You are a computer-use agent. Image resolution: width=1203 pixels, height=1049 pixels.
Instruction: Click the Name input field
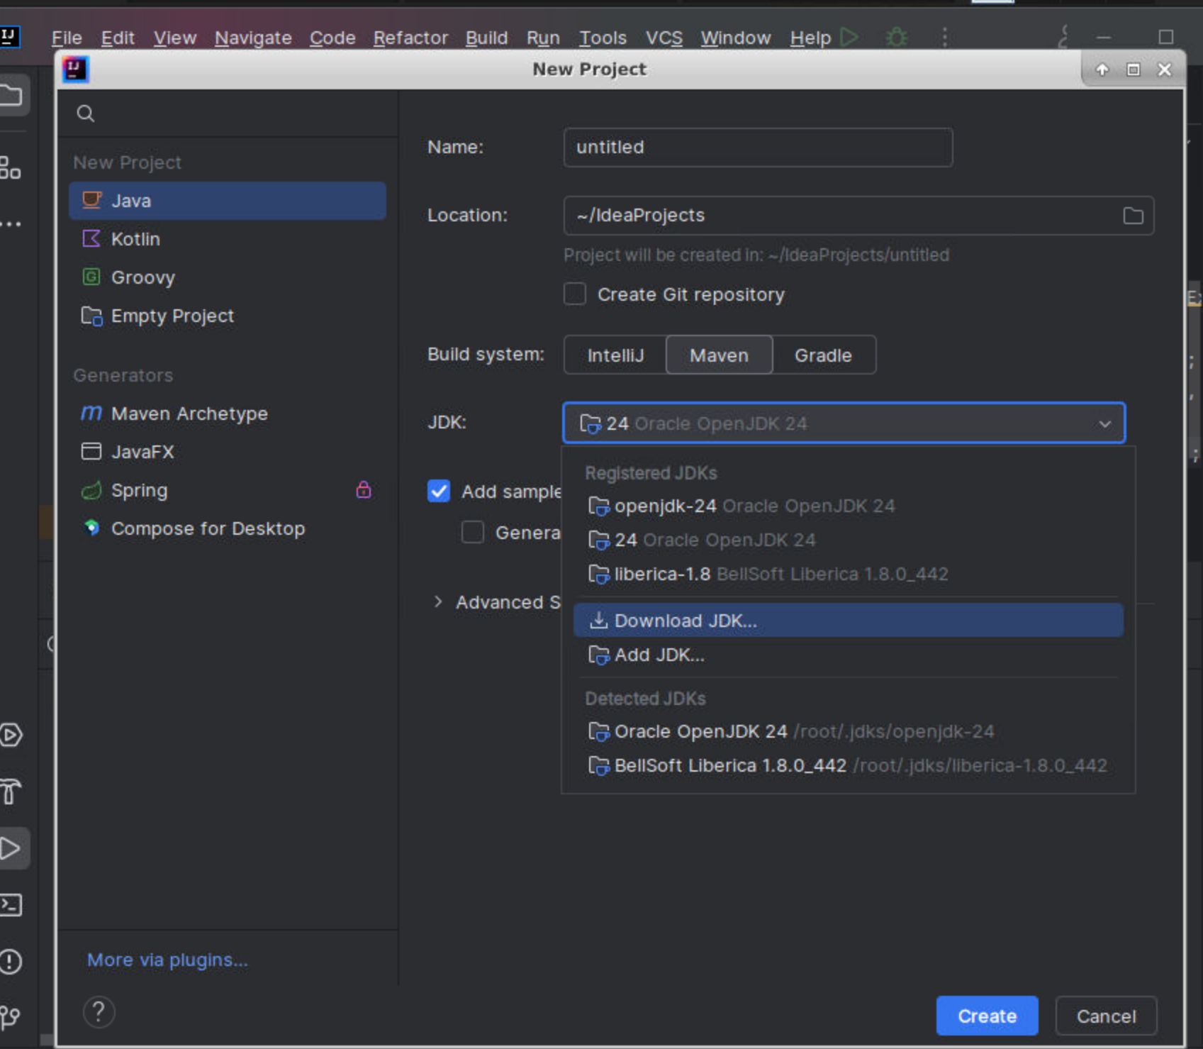[x=758, y=148]
